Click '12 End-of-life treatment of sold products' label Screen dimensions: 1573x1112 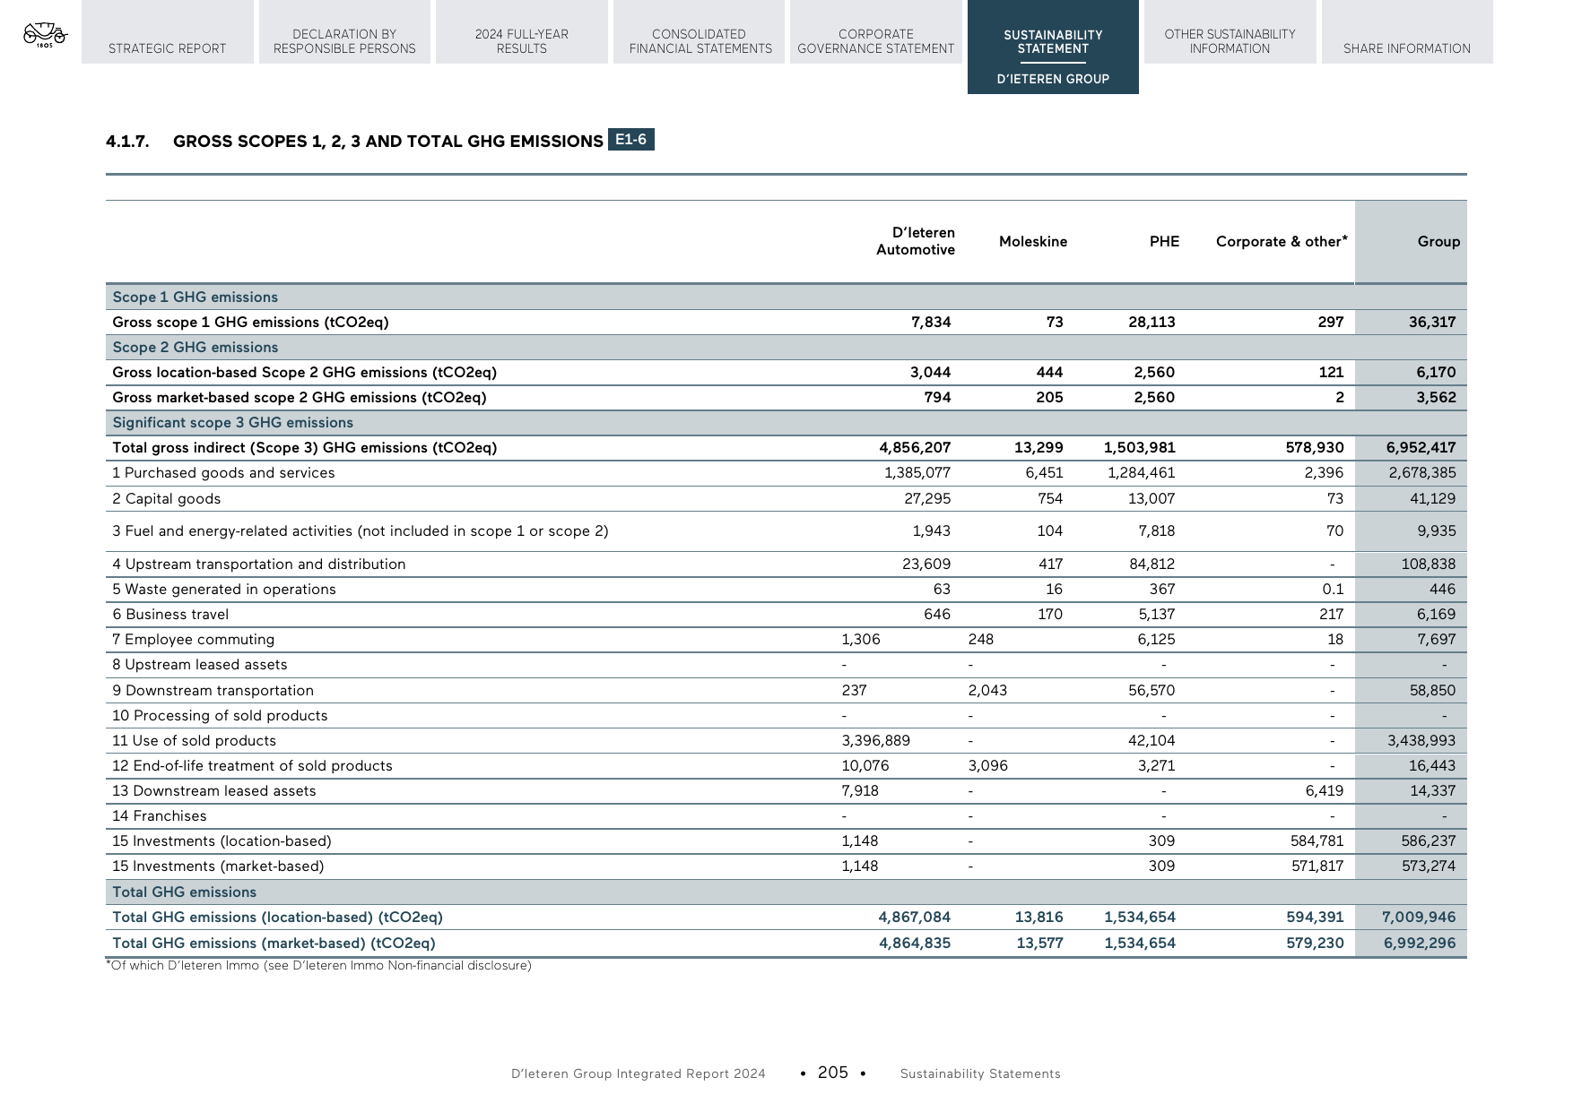252,765
